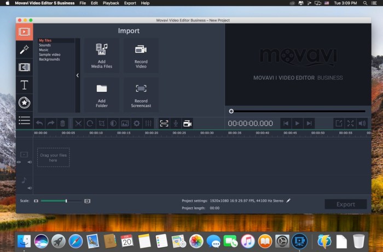Click Add Media Files button
Screen dimensions: 383x252
pyautogui.click(x=102, y=56)
